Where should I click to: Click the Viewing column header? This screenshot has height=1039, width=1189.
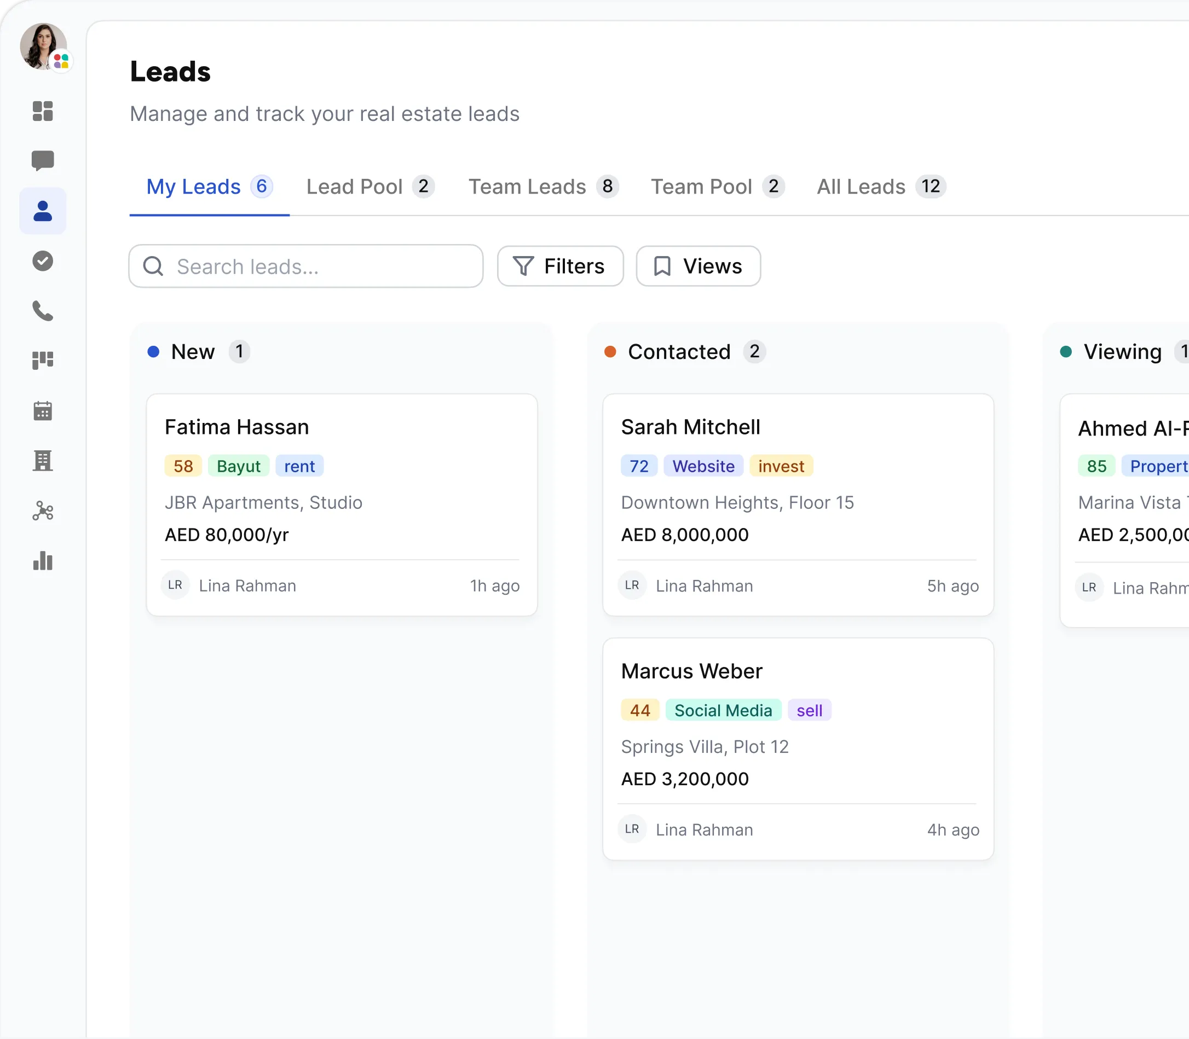point(1125,351)
